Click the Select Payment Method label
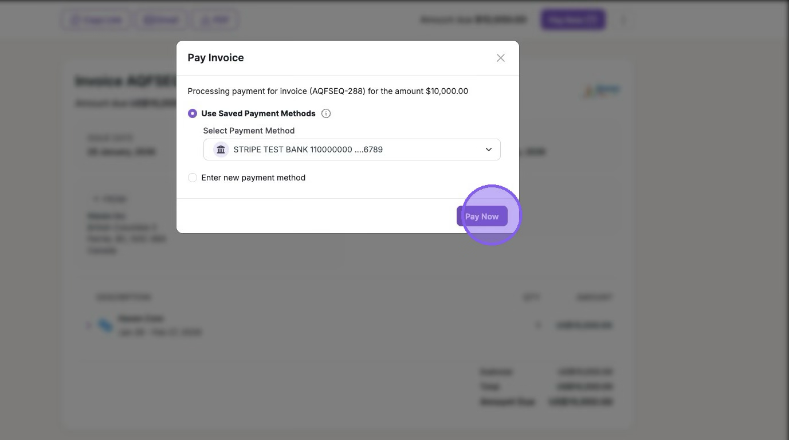The height and width of the screenshot is (440, 789). (249, 131)
